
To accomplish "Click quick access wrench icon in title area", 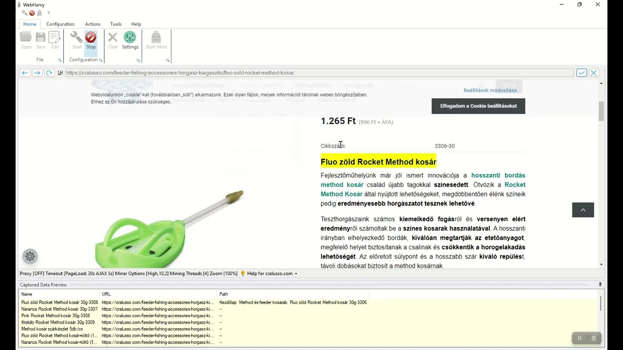I will [x=24, y=13].
